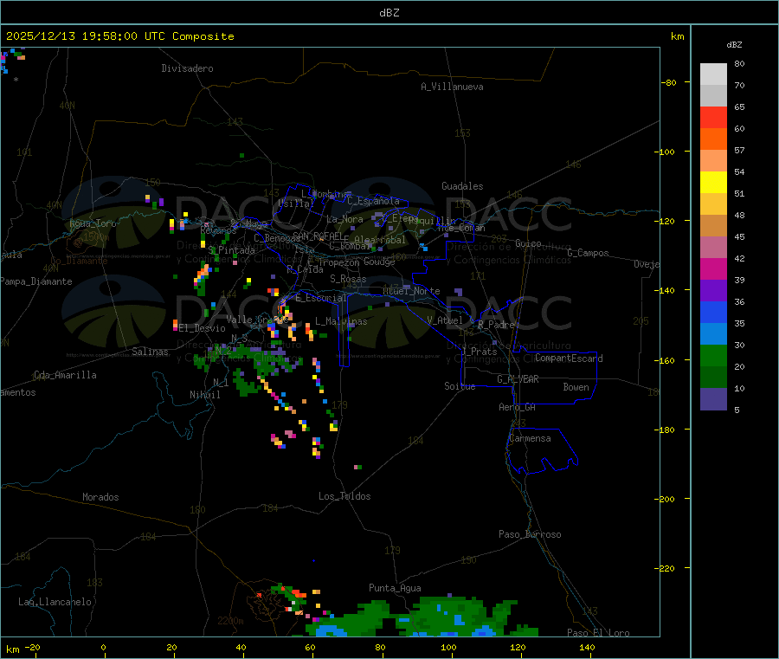779x659 pixels.
Task: Click the Agua_Toro map label
Action: [93, 223]
